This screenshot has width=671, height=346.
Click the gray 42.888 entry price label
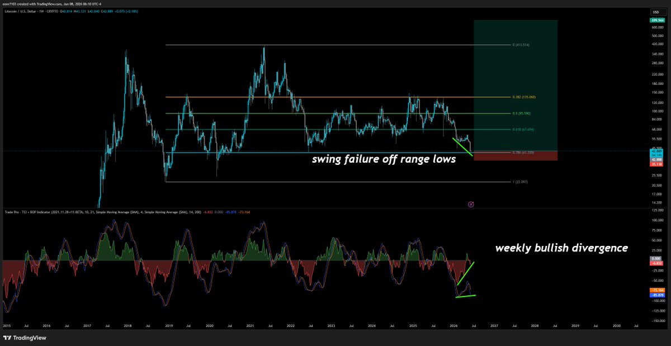coord(656,159)
